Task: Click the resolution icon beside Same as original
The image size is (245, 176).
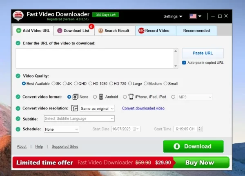Action: point(75,108)
